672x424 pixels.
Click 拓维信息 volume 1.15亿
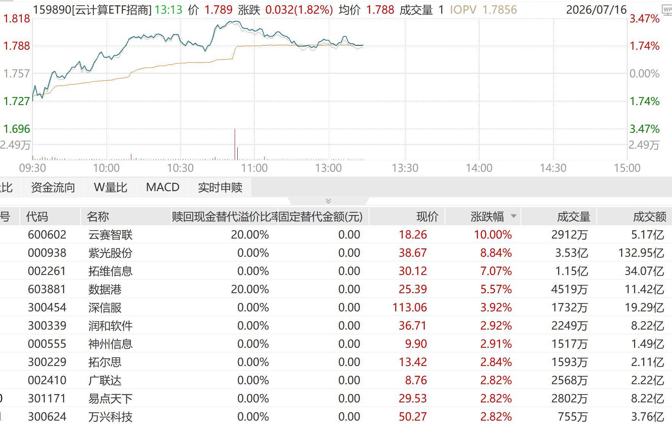point(571,271)
